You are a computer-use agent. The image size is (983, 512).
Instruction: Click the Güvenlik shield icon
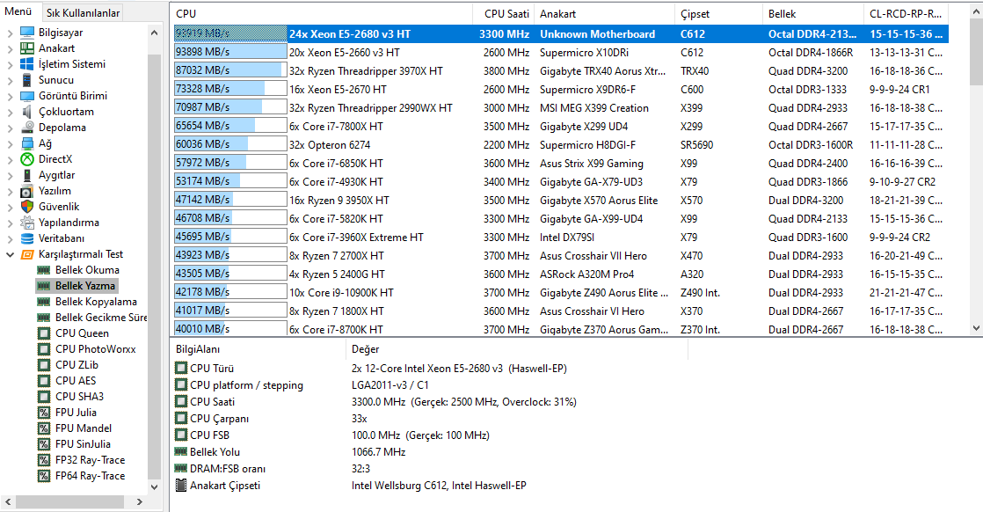click(x=27, y=207)
